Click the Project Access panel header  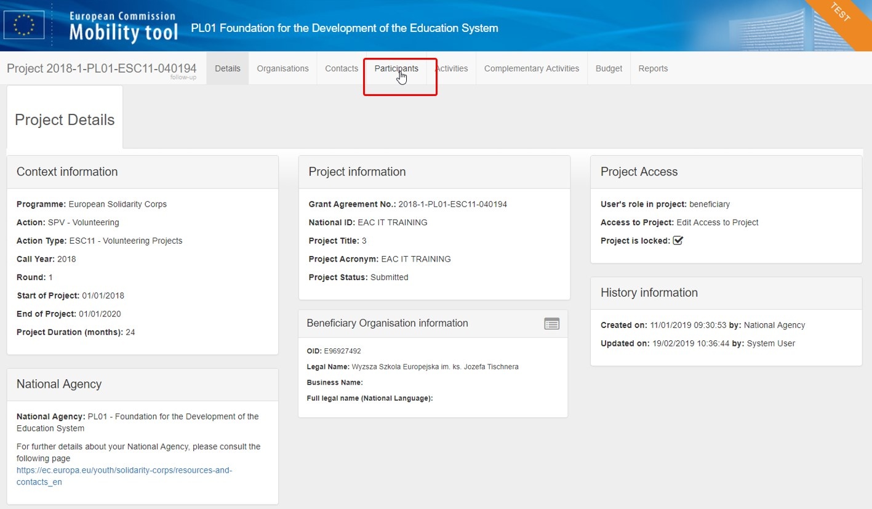726,172
